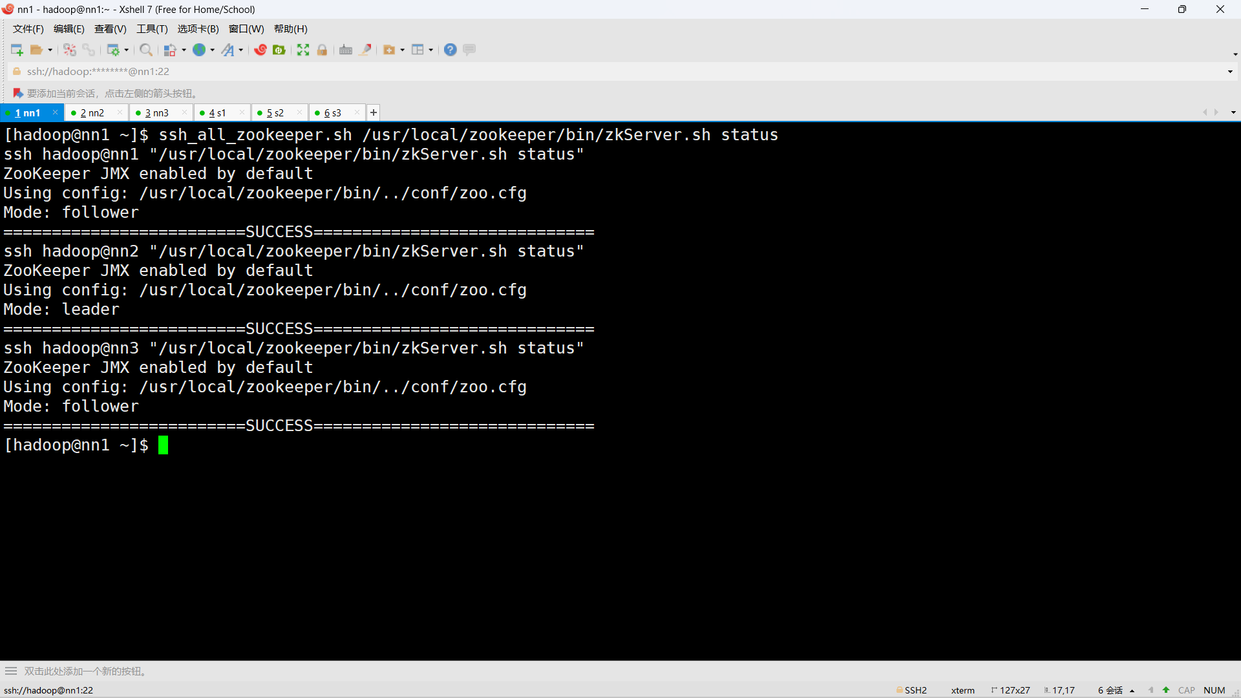
Task: Switch to the 3 nn3 tab
Action: tap(156, 113)
